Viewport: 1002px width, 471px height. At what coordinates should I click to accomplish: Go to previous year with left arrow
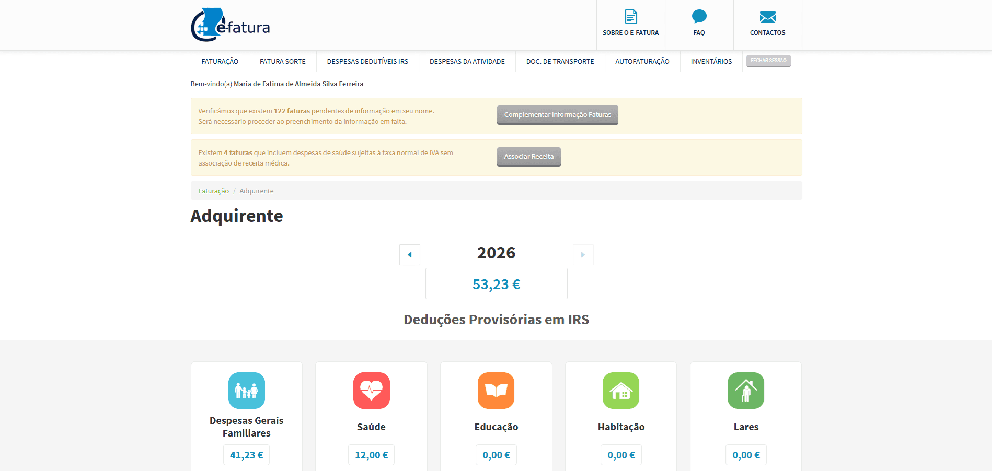(409, 254)
